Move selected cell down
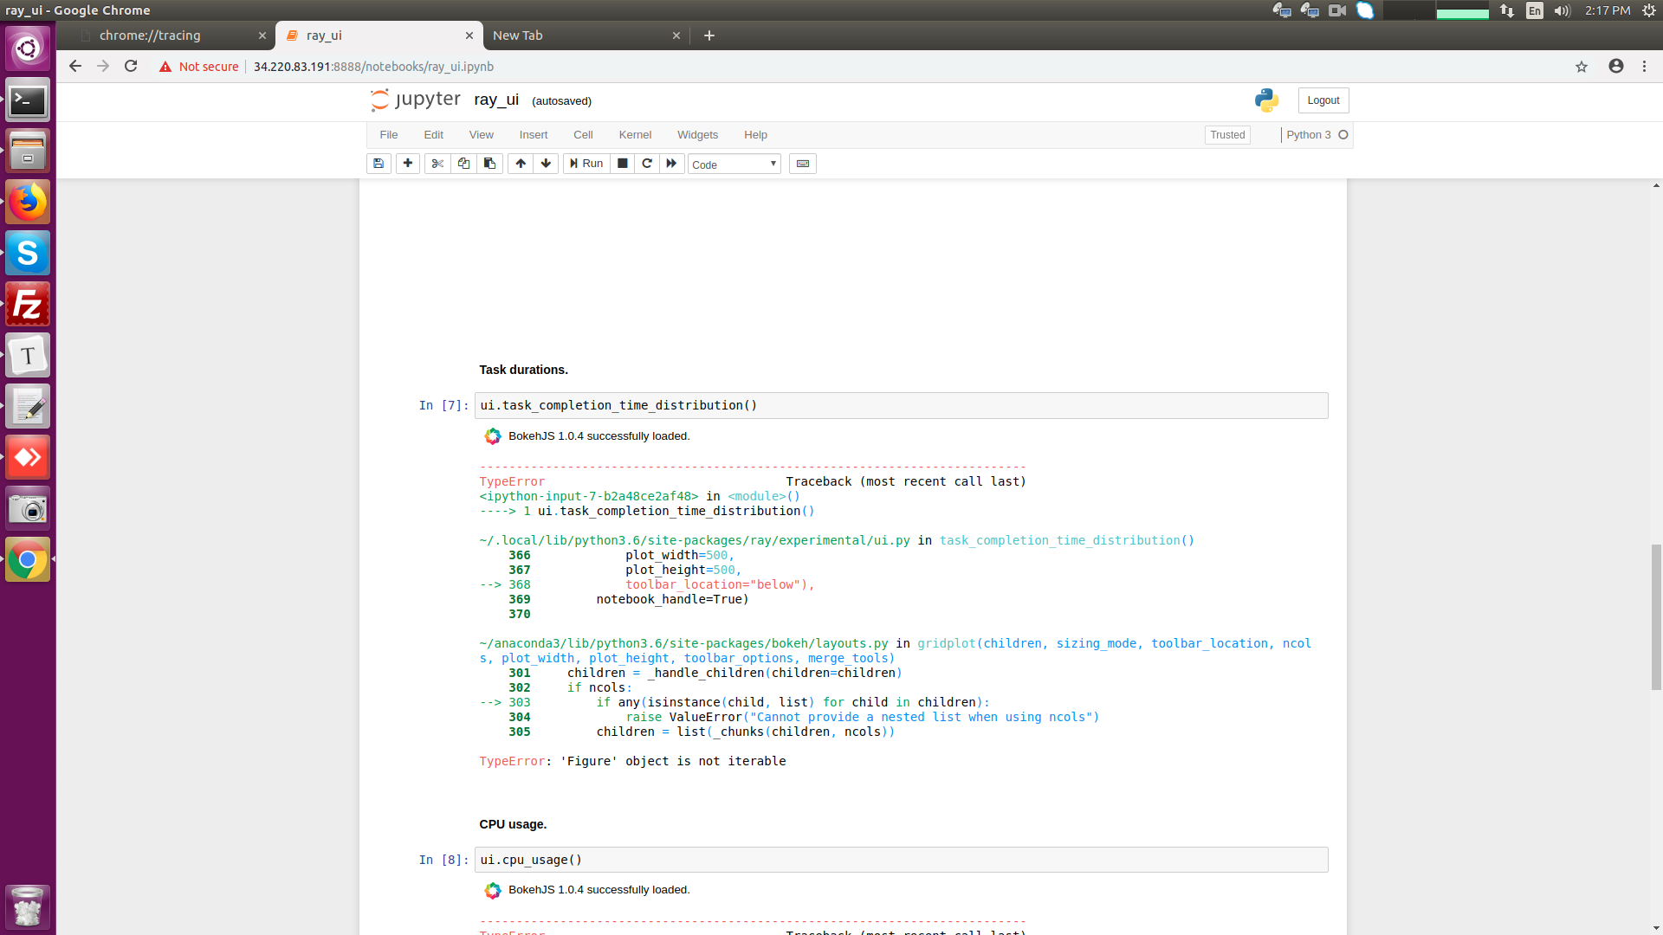1663x935 pixels. (x=546, y=164)
